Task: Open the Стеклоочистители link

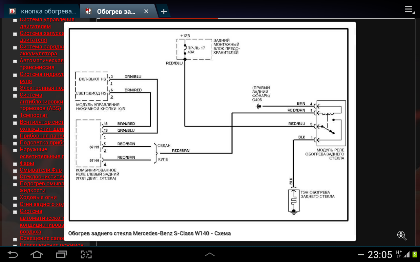Action: click(x=42, y=177)
